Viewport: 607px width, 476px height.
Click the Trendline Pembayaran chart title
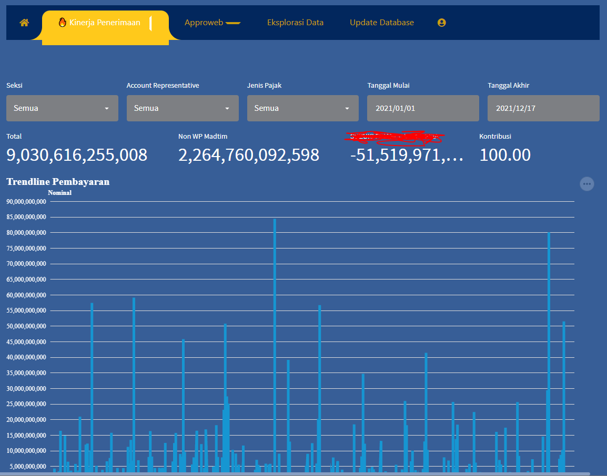pos(58,182)
